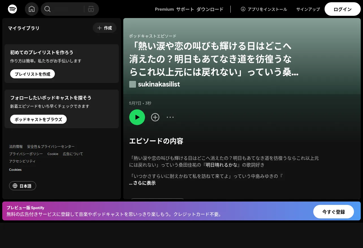Open the 広告について link

(x=73, y=154)
